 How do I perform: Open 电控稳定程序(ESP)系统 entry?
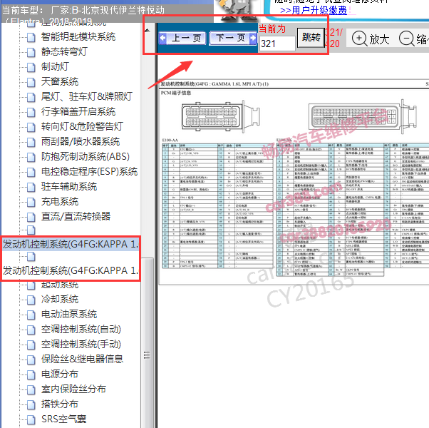pos(89,172)
